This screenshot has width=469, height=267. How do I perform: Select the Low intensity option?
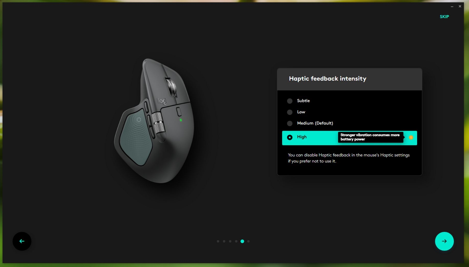pyautogui.click(x=289, y=112)
